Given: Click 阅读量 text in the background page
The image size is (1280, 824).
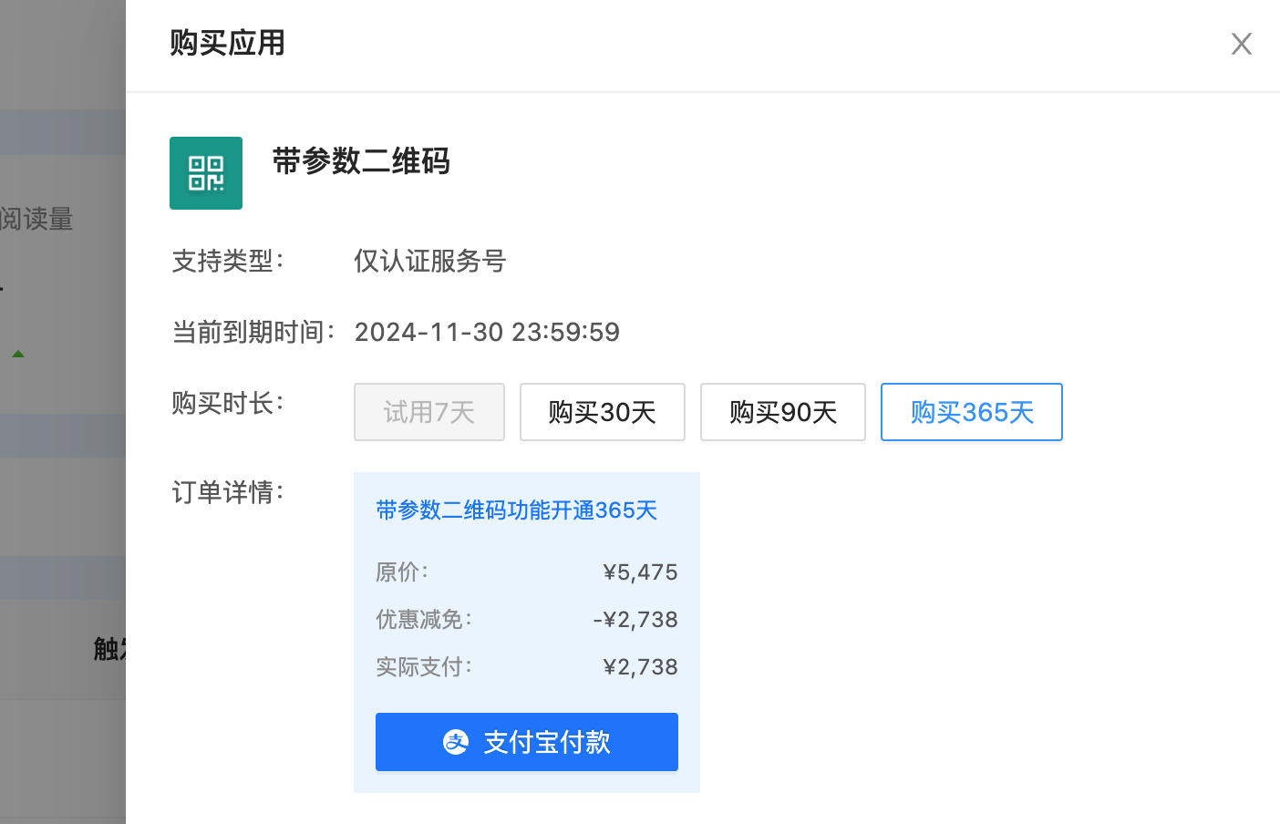Looking at the screenshot, I should (36, 219).
